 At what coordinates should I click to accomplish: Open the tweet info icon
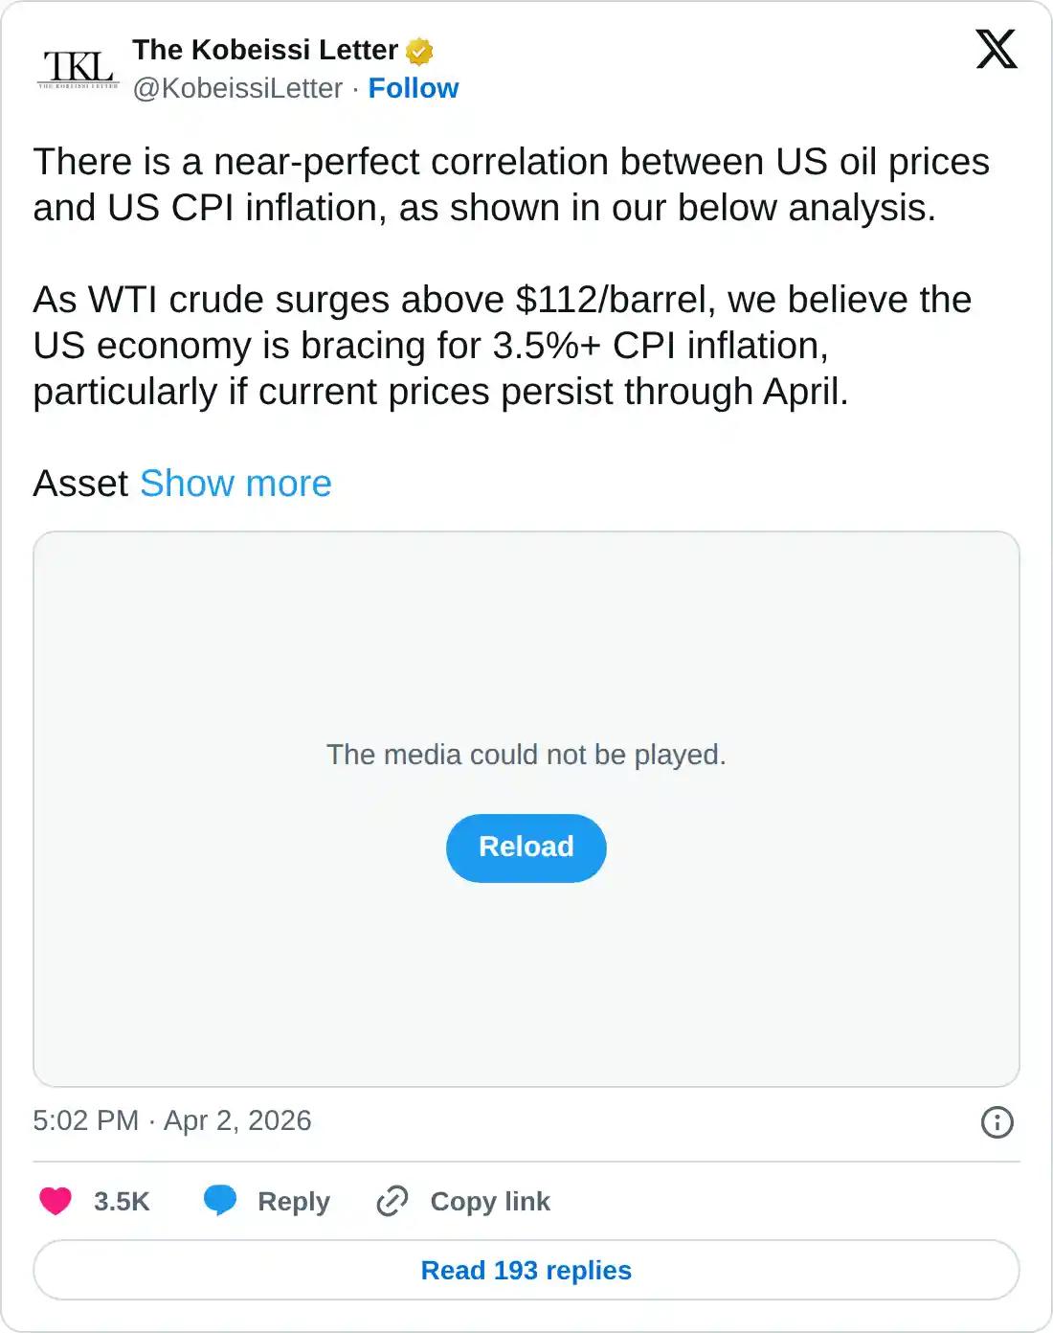pyautogui.click(x=997, y=1121)
